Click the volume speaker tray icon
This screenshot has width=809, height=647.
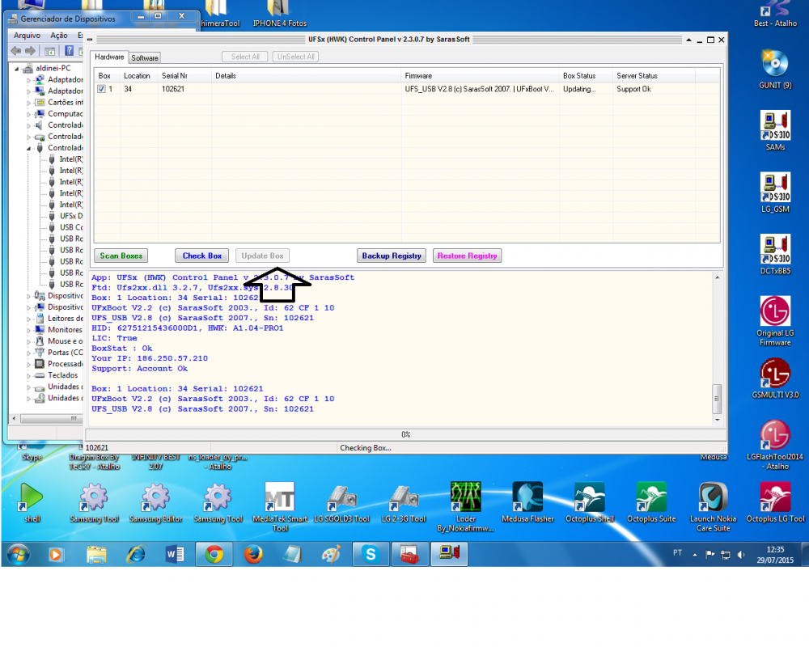click(x=741, y=555)
